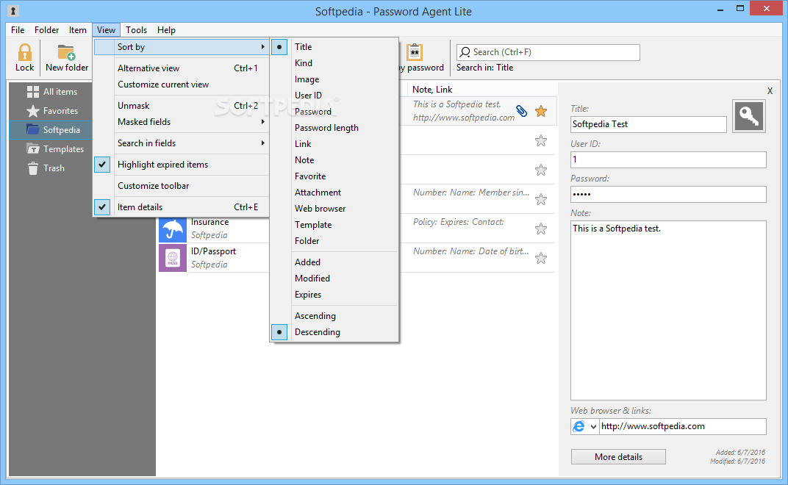Sort items by Password length

(x=334, y=128)
